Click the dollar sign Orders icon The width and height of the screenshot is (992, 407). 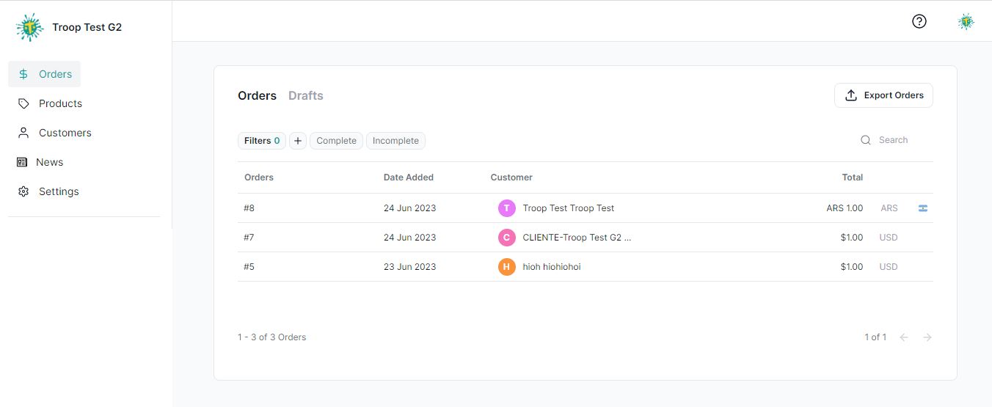[23, 74]
